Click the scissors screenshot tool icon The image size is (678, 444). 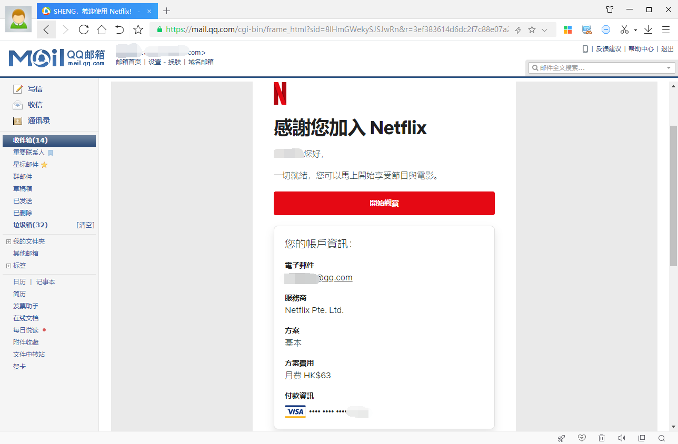coord(625,30)
